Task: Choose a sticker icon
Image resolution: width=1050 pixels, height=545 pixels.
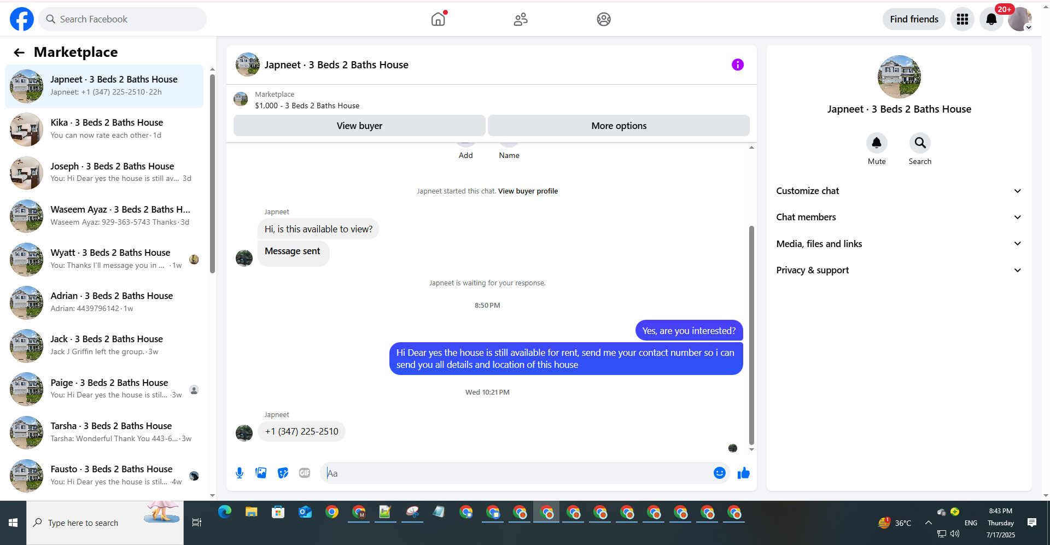Action: pos(283,473)
